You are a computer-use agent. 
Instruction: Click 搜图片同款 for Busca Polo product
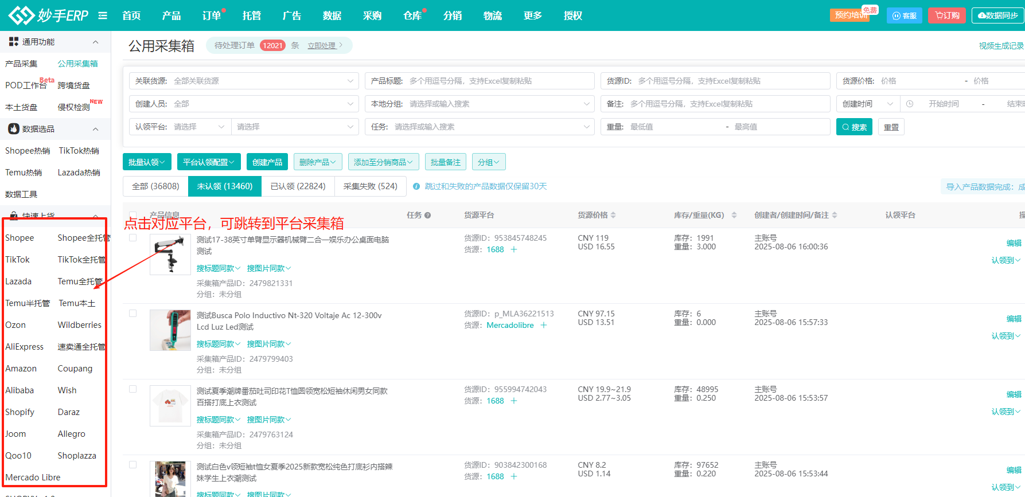point(269,344)
